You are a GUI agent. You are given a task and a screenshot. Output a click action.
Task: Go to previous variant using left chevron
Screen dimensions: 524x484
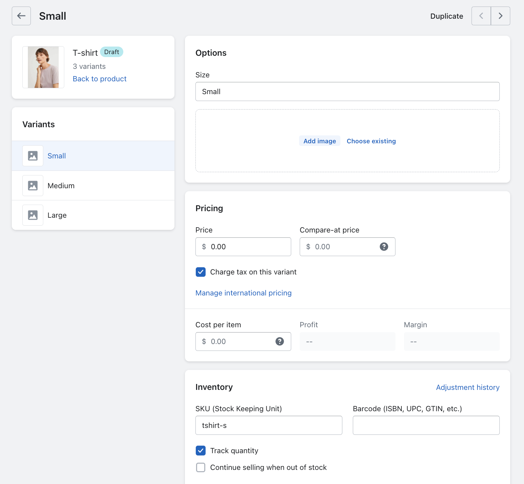tap(481, 16)
